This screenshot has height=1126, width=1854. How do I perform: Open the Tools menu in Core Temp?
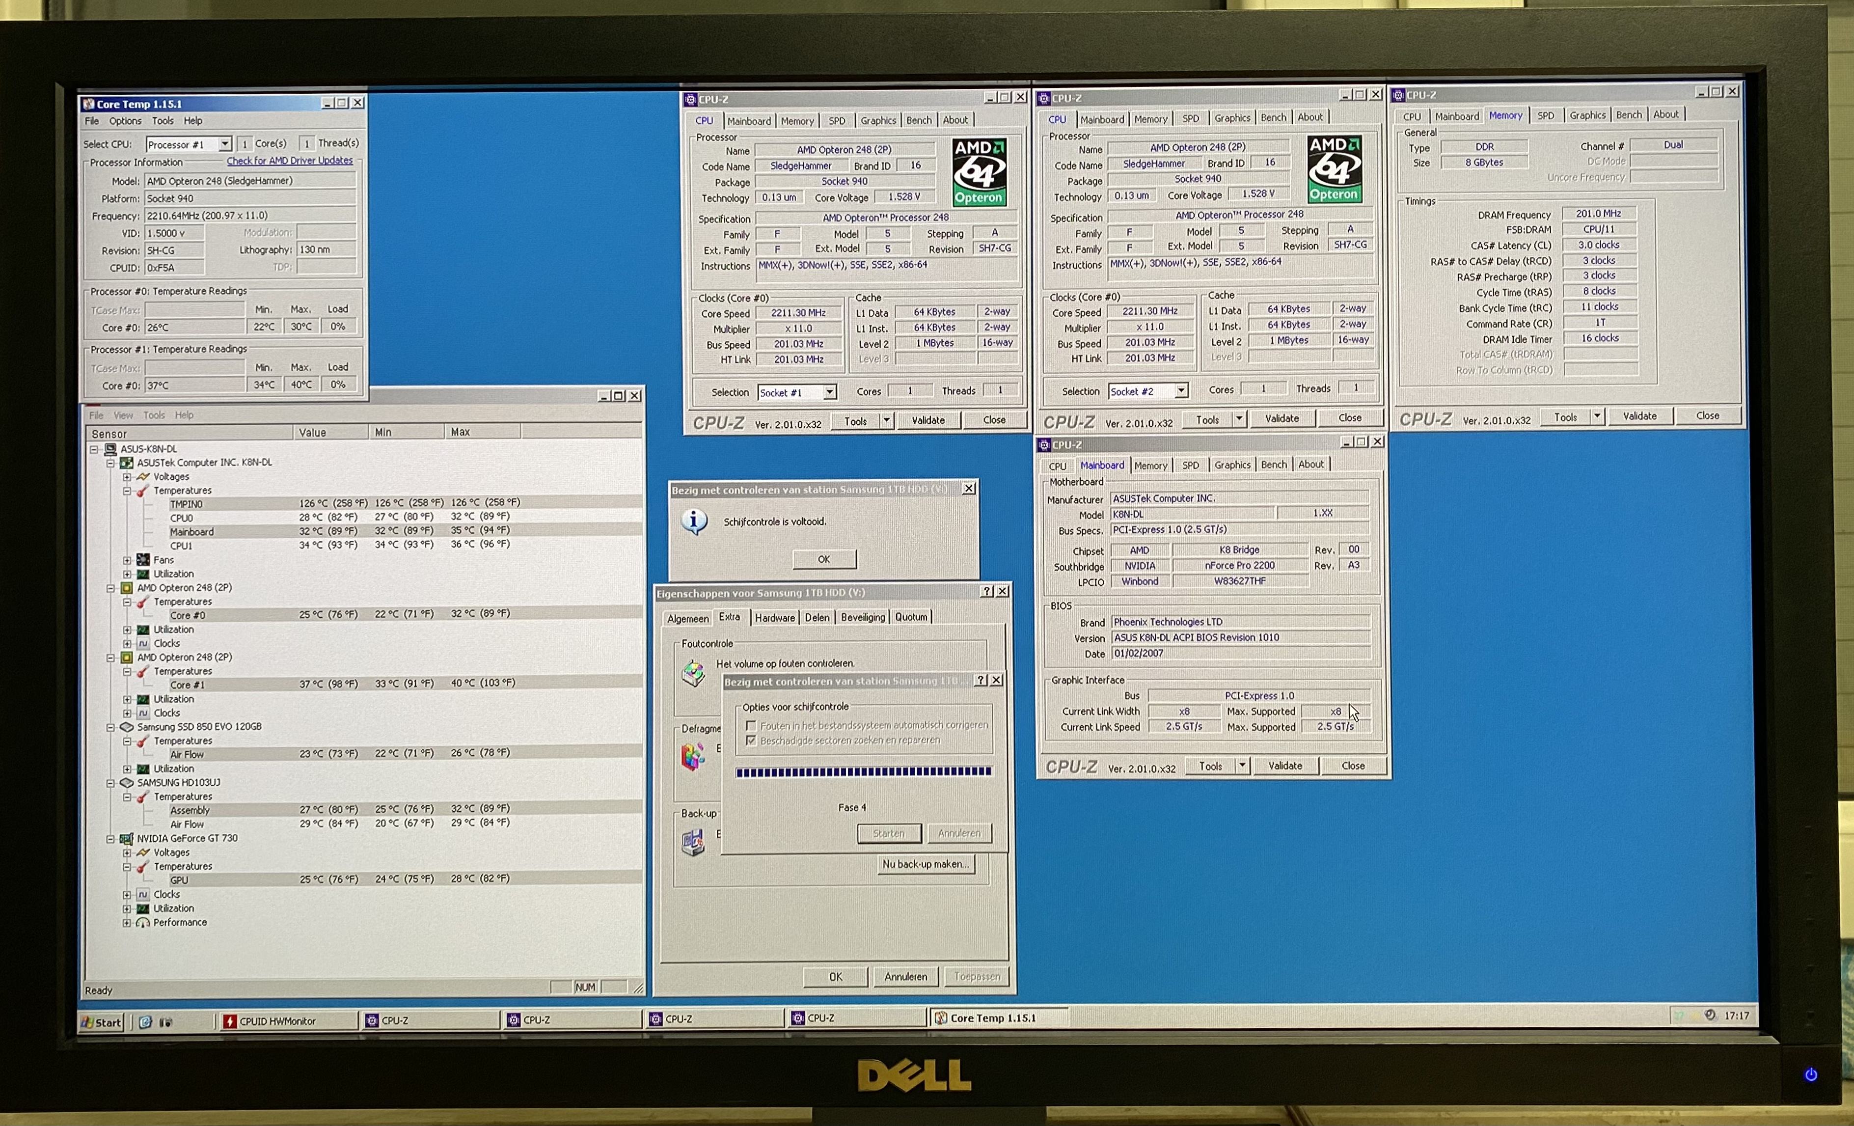[x=163, y=120]
